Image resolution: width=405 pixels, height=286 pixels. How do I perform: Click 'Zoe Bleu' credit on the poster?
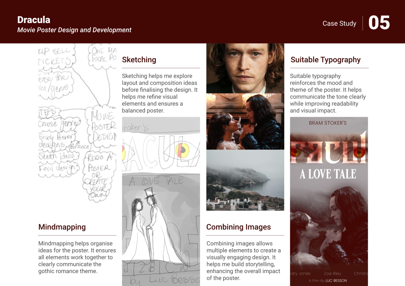(x=332, y=273)
